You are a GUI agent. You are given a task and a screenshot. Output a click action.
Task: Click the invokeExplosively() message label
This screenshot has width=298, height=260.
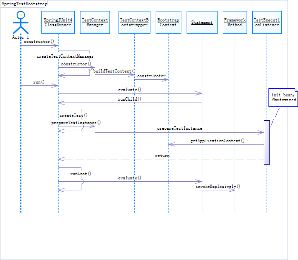click(218, 187)
